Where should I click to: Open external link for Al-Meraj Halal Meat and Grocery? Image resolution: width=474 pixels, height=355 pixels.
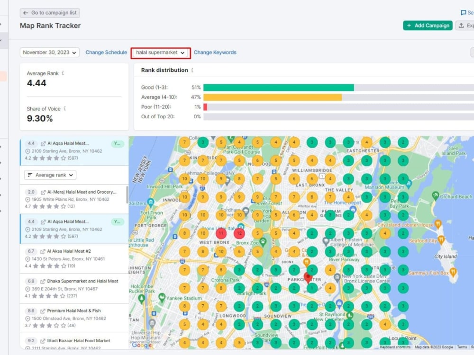(43, 192)
